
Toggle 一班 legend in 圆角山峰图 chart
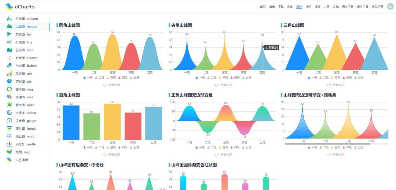(88, 77)
